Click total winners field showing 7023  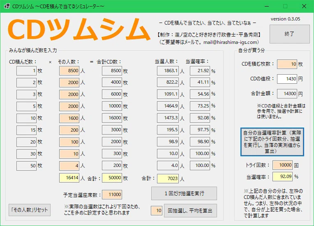pos(168,178)
